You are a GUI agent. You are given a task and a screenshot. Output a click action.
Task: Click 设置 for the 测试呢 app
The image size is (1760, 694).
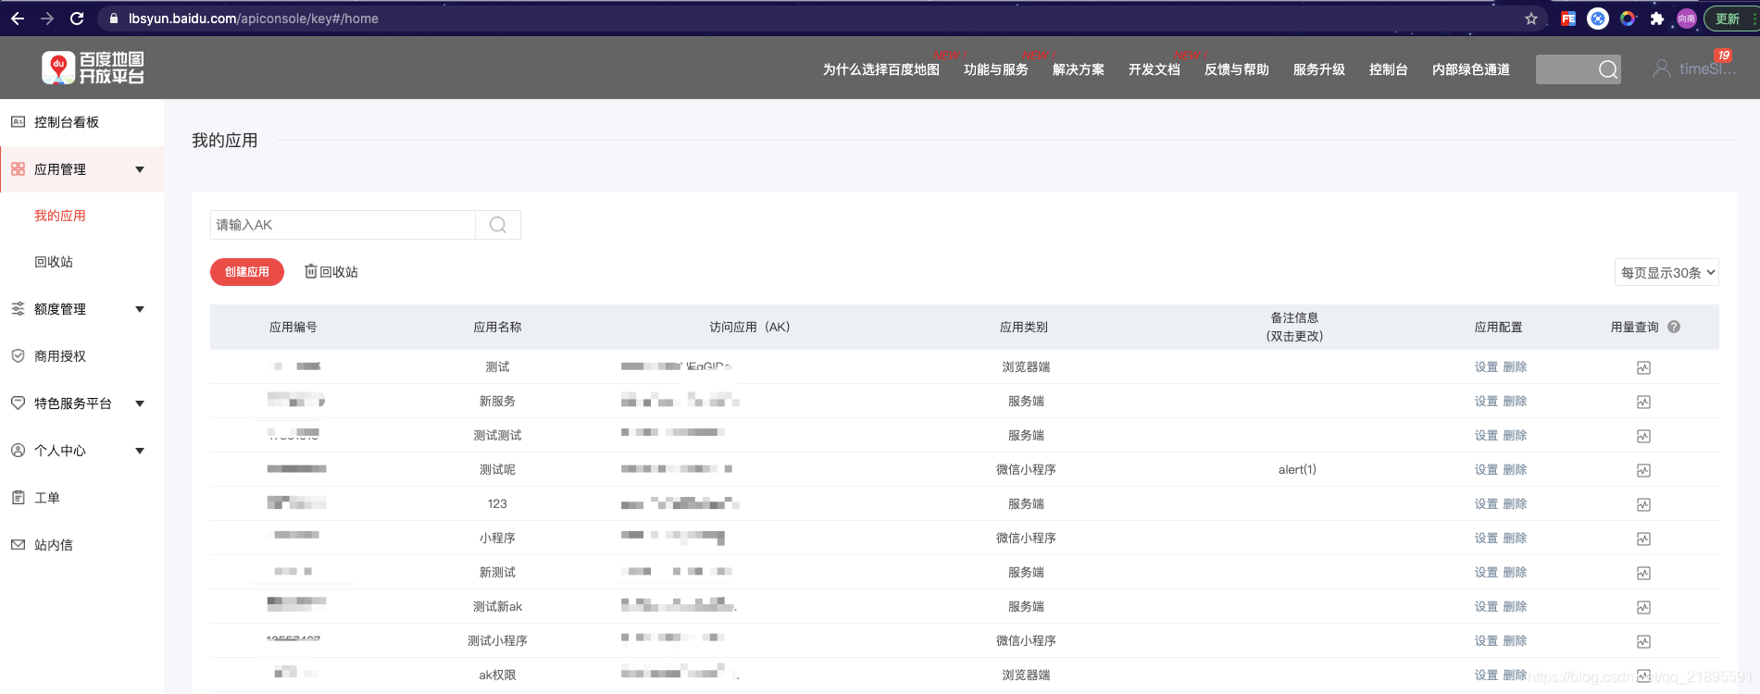(x=1486, y=470)
